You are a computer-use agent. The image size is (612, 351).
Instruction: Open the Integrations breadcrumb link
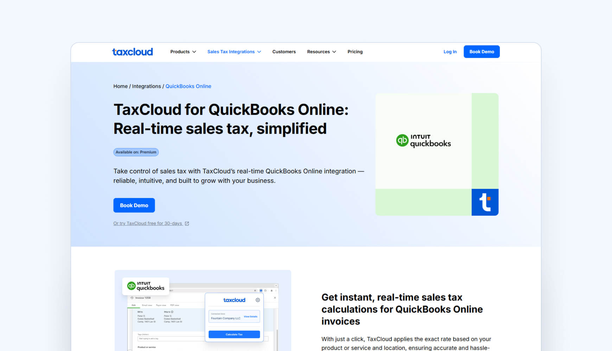146,86
